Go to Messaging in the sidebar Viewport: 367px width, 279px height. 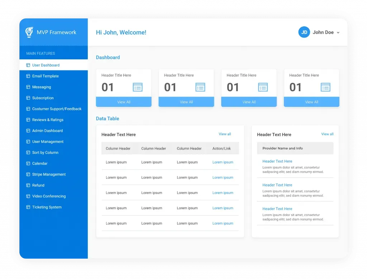pos(54,87)
